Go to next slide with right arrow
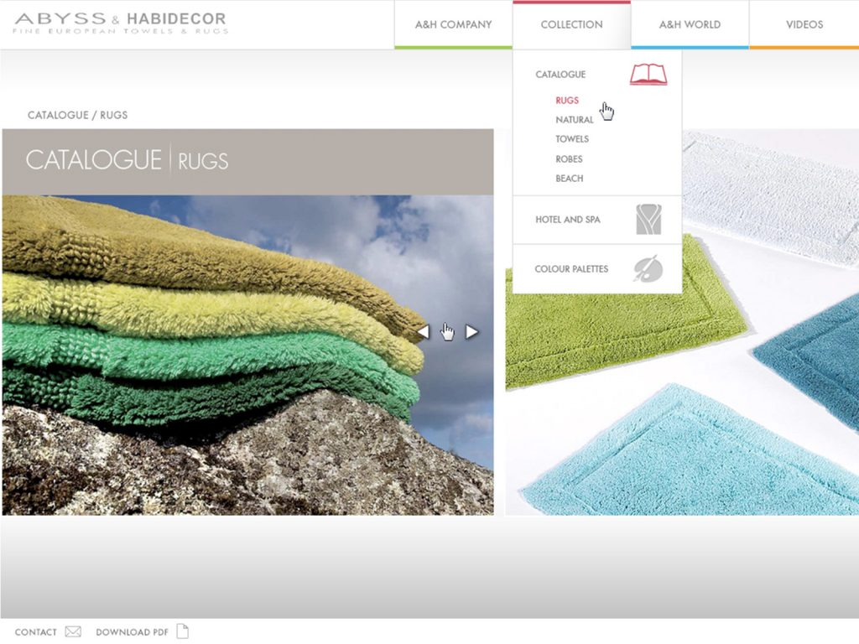 pyautogui.click(x=471, y=332)
